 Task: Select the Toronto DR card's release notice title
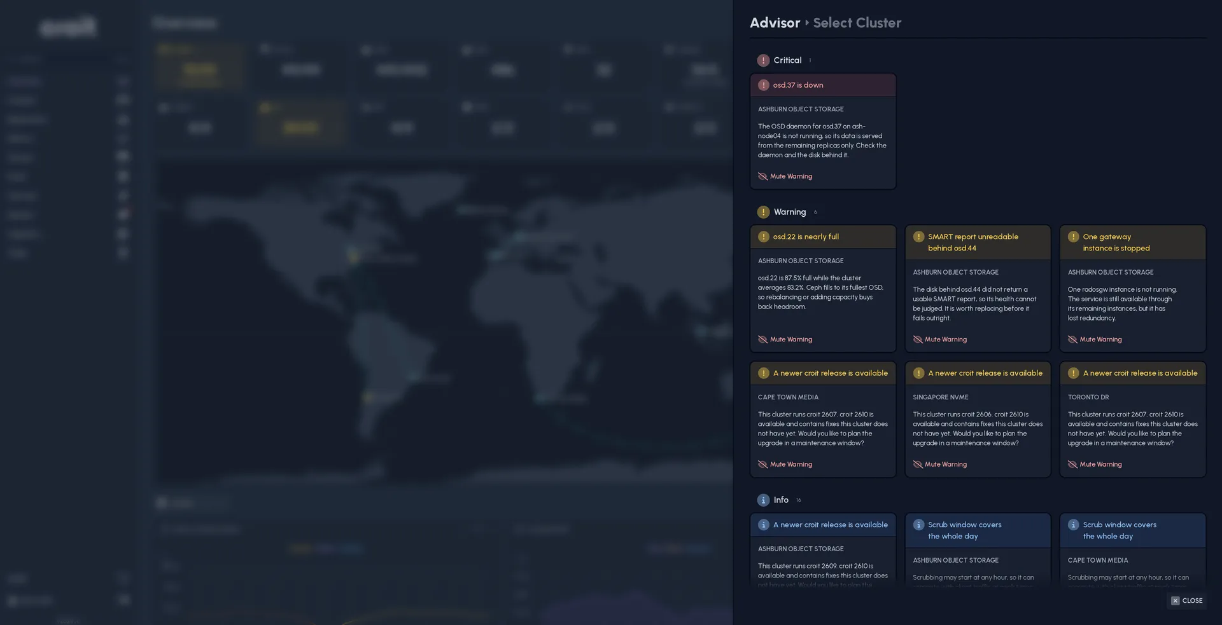1141,373
